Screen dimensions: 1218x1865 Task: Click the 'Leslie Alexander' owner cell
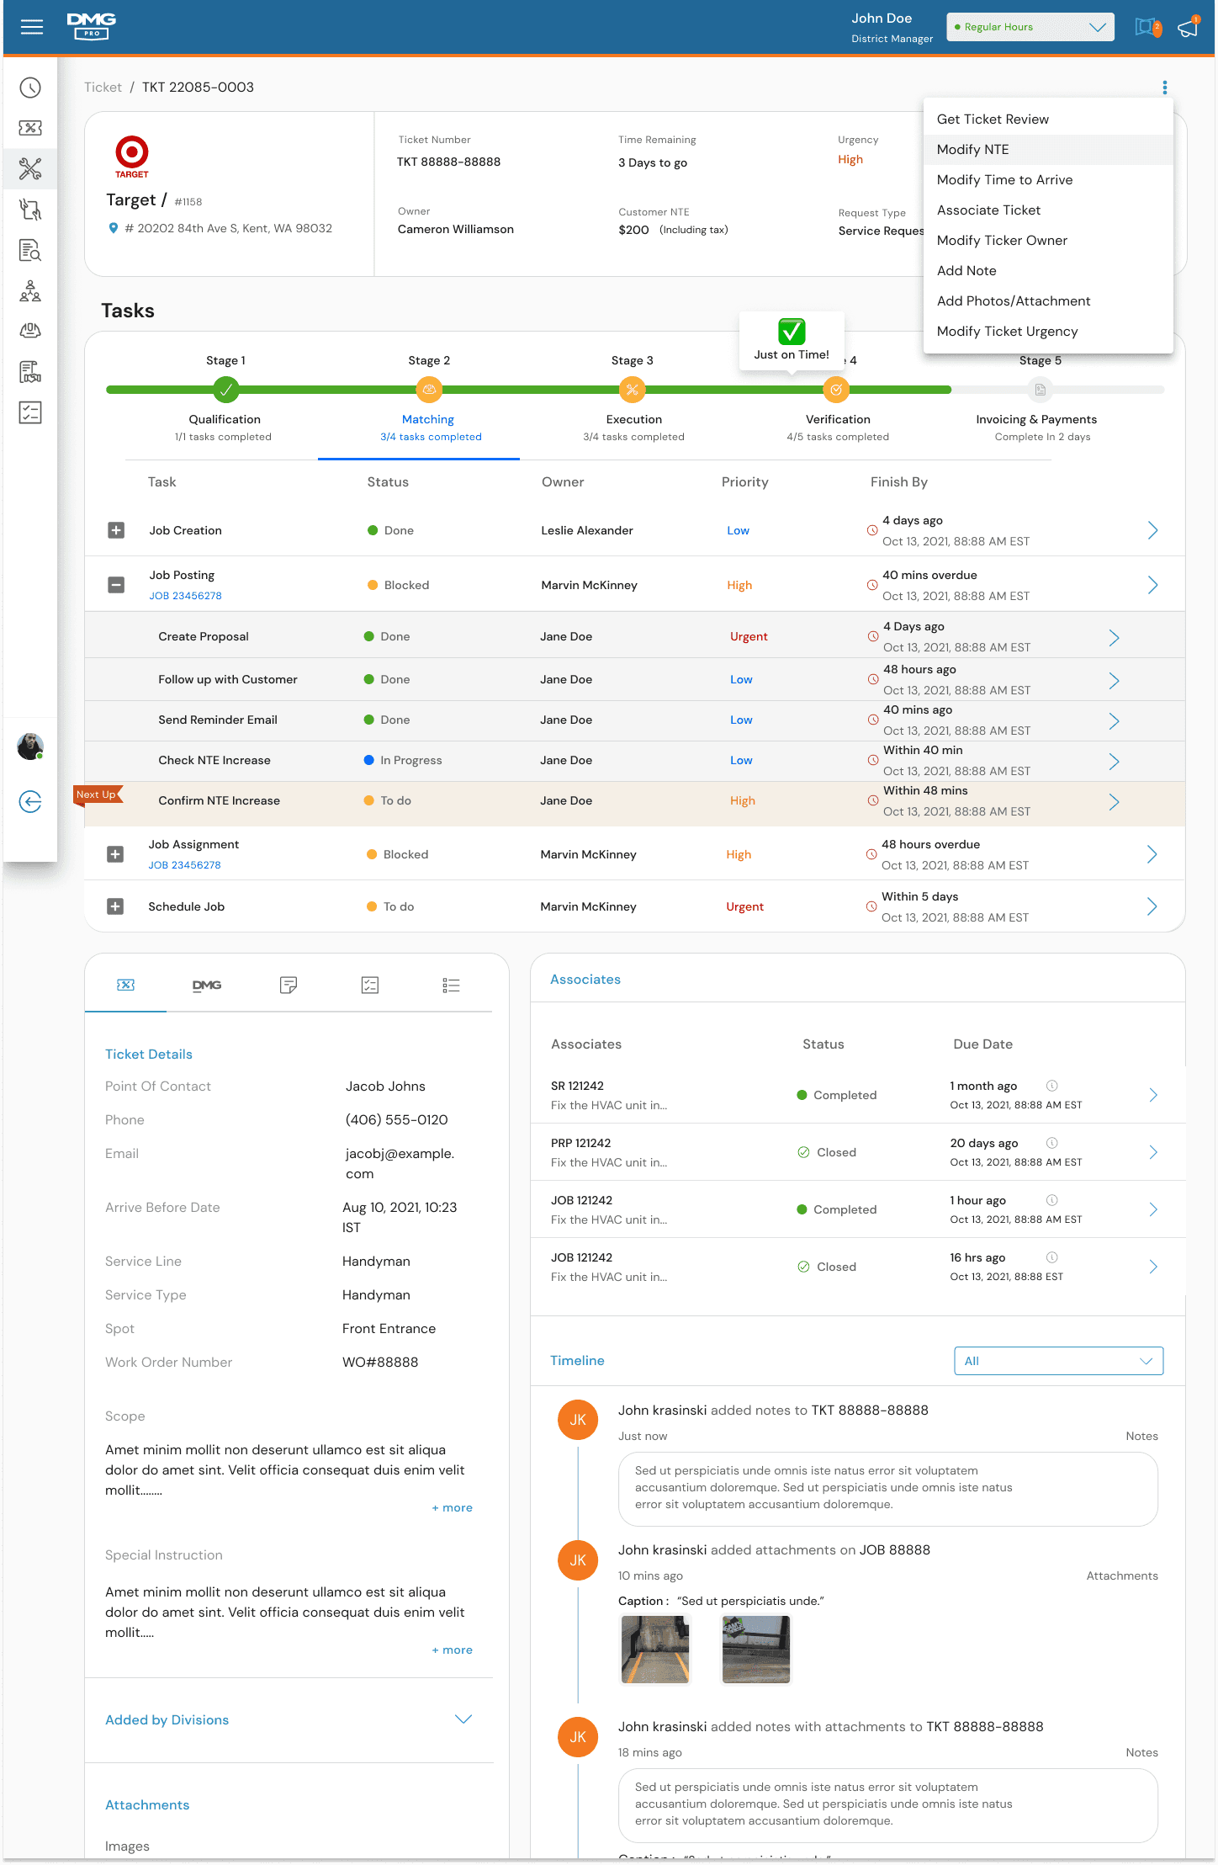[x=587, y=530]
